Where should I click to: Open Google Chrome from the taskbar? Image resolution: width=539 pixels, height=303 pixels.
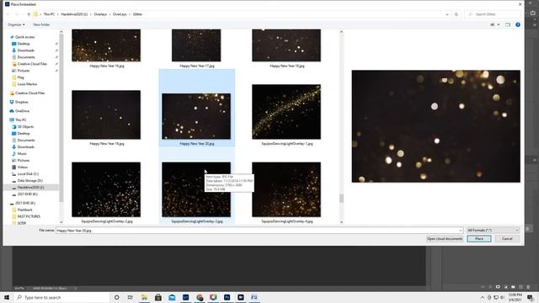pyautogui.click(x=200, y=297)
